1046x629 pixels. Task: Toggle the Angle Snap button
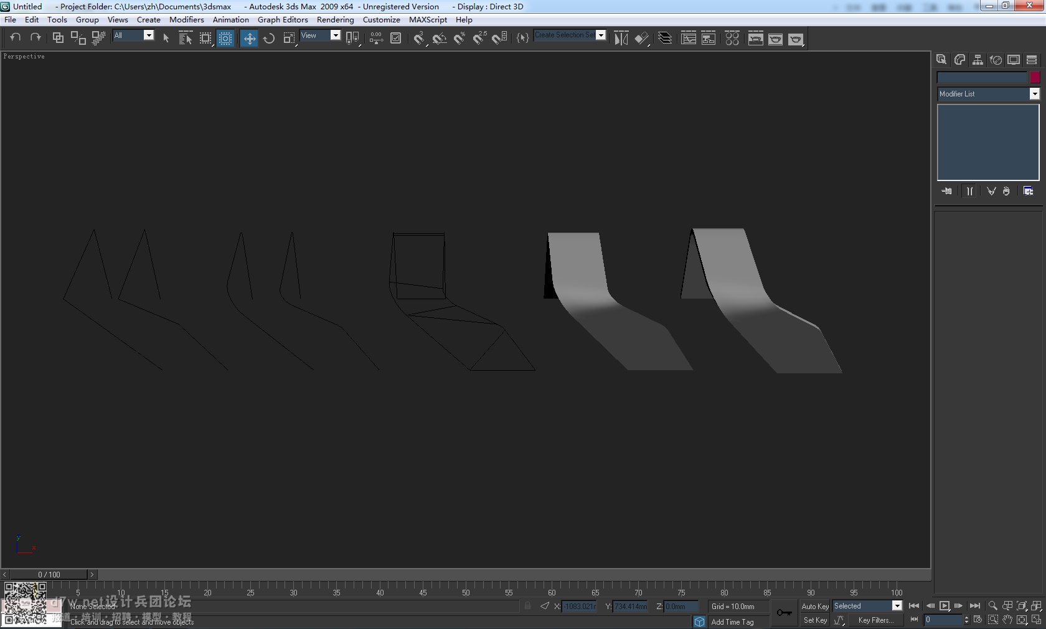click(440, 38)
